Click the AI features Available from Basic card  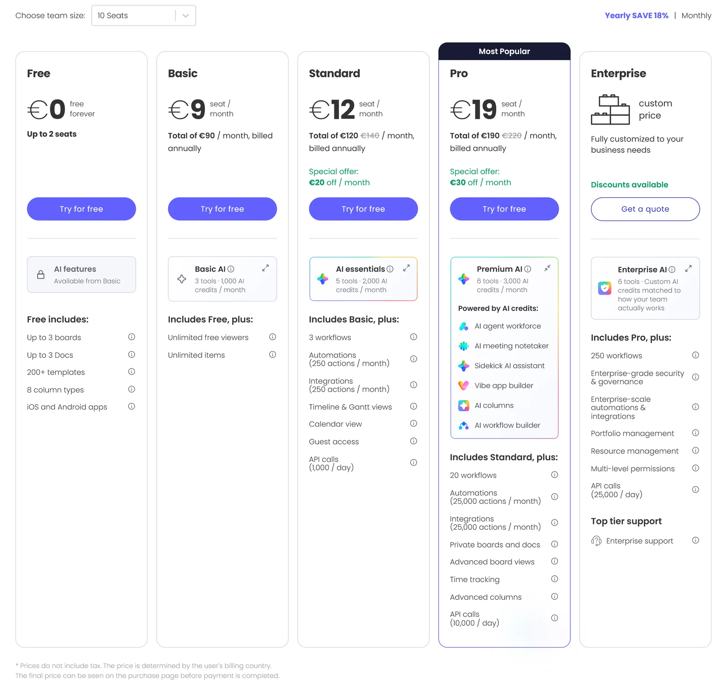81,275
